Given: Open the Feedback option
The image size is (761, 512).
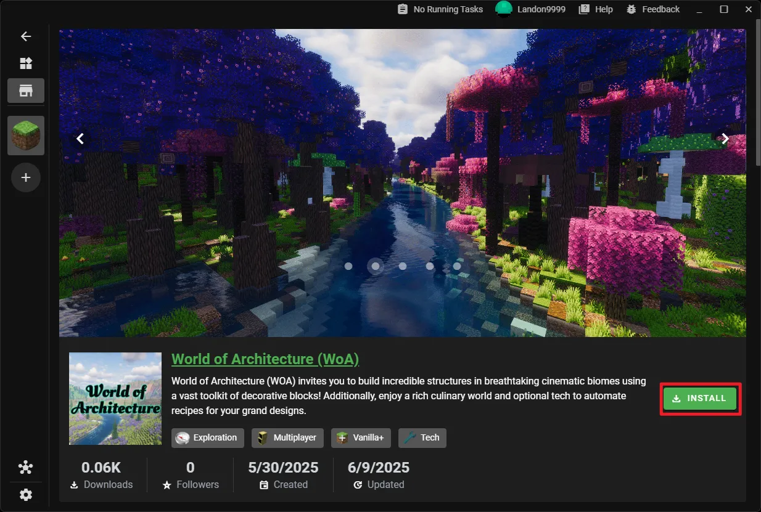Looking at the screenshot, I should pos(652,9).
